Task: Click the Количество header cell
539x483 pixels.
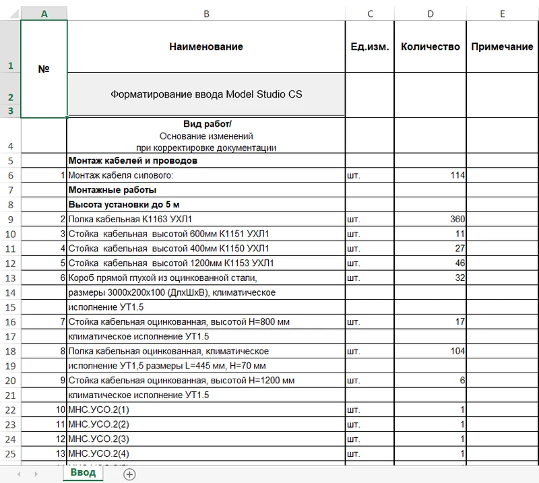Action: pyautogui.click(x=430, y=46)
